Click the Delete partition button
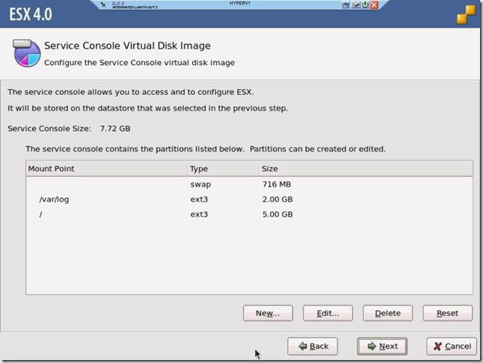This screenshot has height=363, width=483. pos(388,313)
